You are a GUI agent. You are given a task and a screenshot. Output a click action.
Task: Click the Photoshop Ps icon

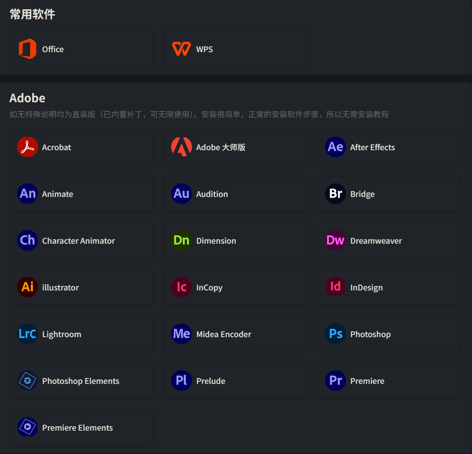pyautogui.click(x=336, y=333)
